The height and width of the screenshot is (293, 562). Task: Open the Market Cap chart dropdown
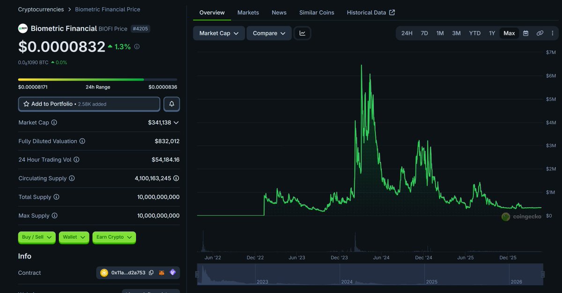[x=219, y=33]
